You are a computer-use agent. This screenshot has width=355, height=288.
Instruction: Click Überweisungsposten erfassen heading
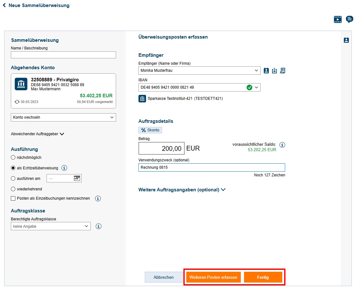(173, 37)
